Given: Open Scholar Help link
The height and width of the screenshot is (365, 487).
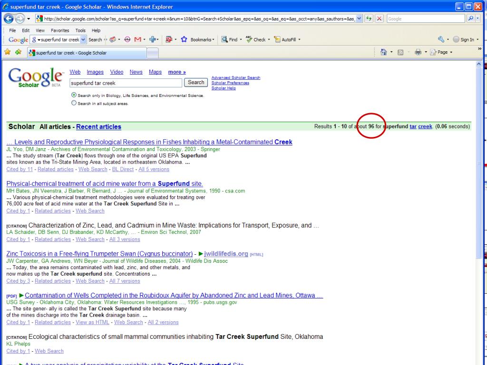Looking at the screenshot, I should point(224,88).
